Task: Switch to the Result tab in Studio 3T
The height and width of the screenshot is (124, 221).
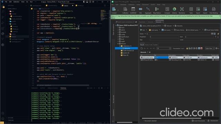Action: click(142, 45)
